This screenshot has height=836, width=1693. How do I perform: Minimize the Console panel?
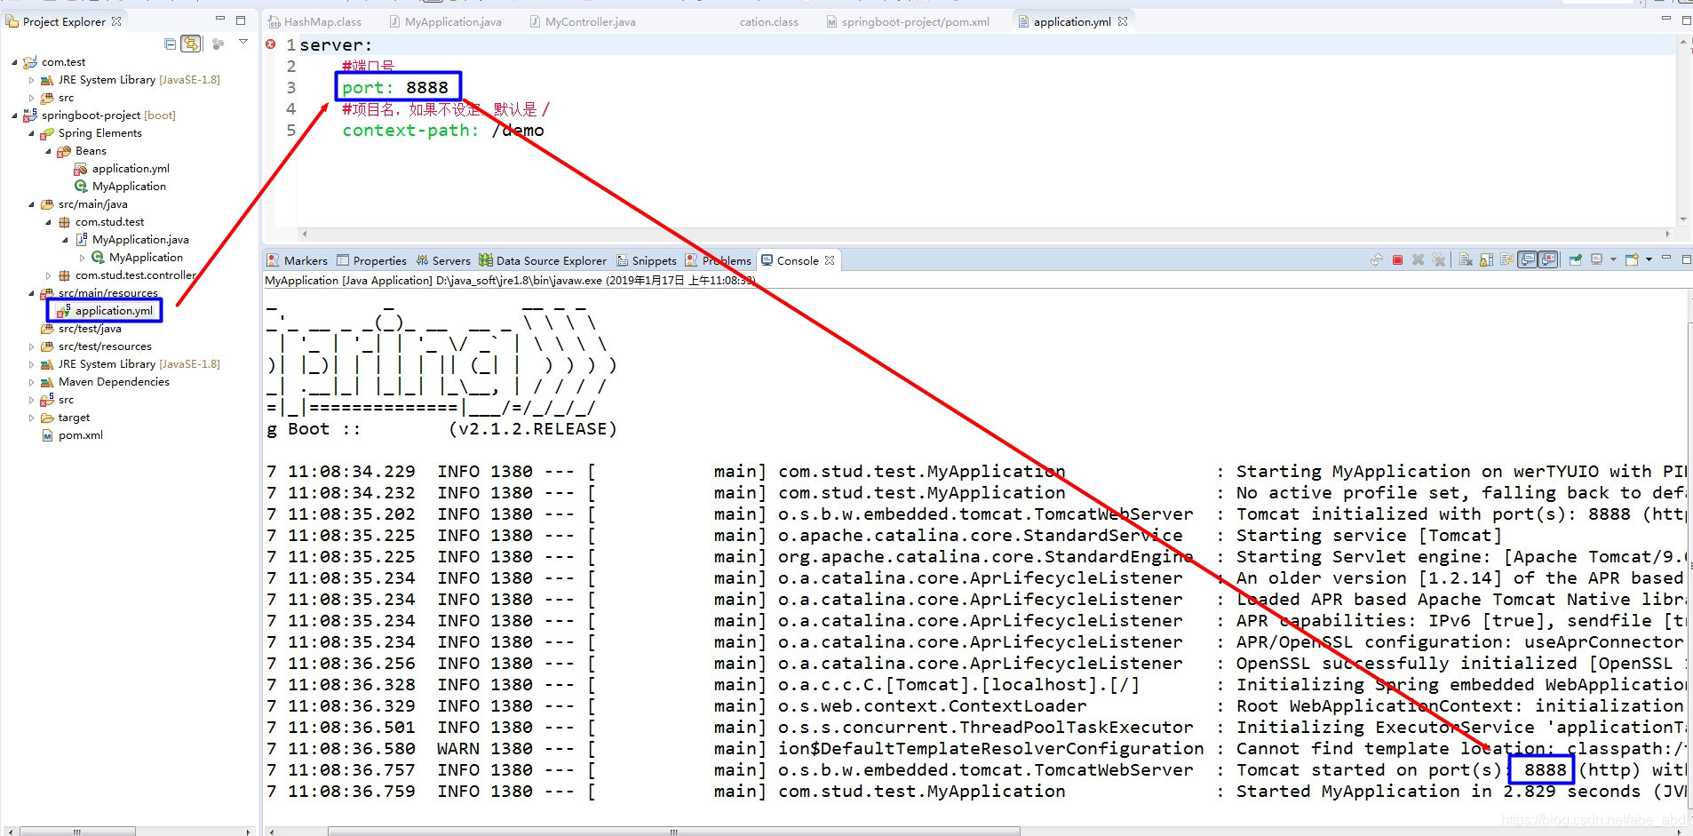[1665, 258]
